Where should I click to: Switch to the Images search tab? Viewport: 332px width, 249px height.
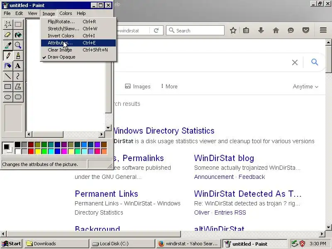[x=138, y=86]
